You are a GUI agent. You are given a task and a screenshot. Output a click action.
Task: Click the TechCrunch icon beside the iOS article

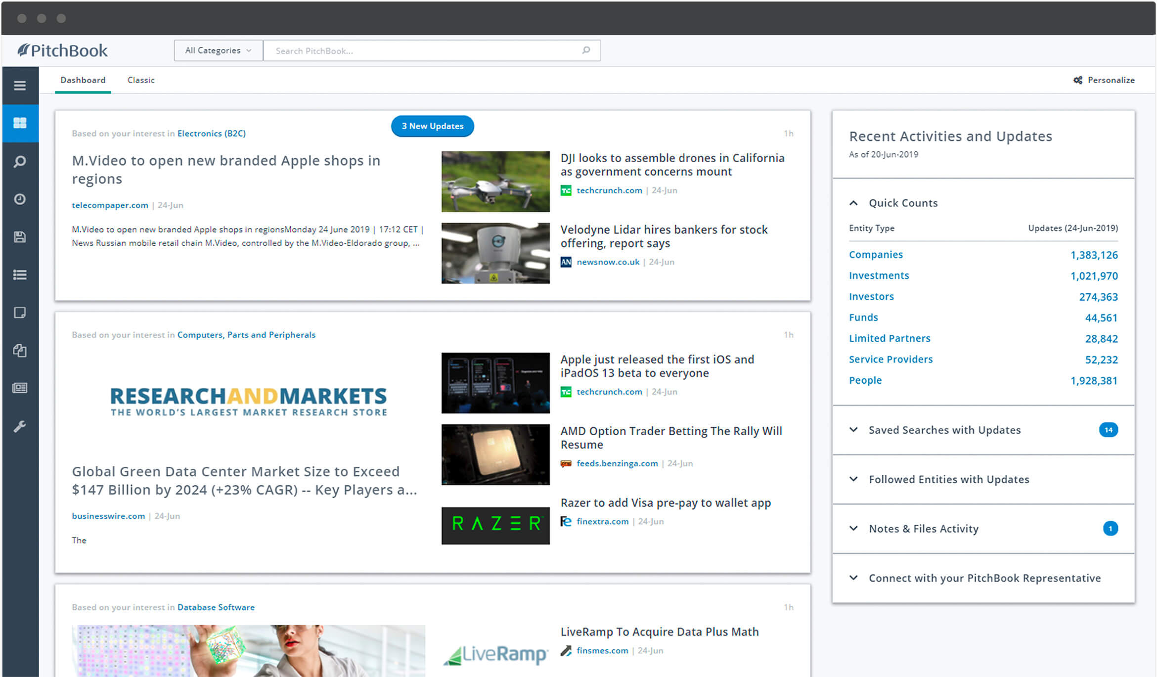coord(566,392)
